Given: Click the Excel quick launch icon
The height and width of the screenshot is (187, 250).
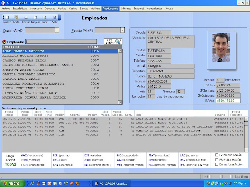Looking at the screenshot, I should click(55, 183).
